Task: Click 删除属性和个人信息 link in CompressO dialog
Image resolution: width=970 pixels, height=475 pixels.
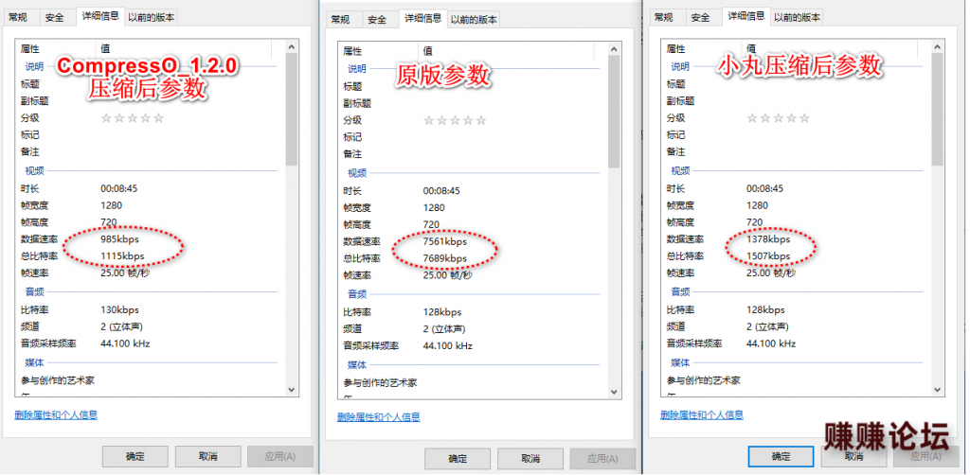Action: tap(56, 414)
